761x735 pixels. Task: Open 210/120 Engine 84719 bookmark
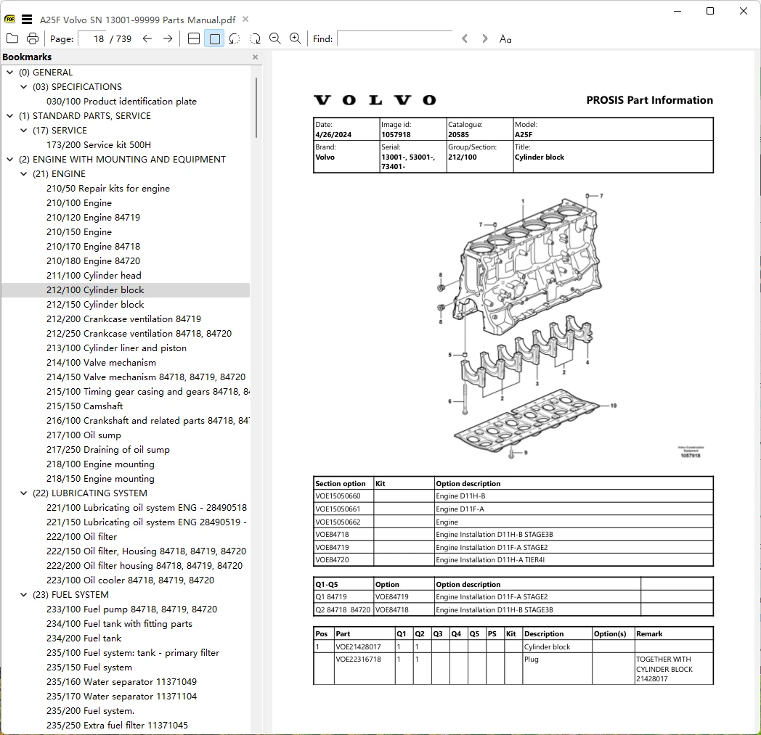tap(93, 218)
